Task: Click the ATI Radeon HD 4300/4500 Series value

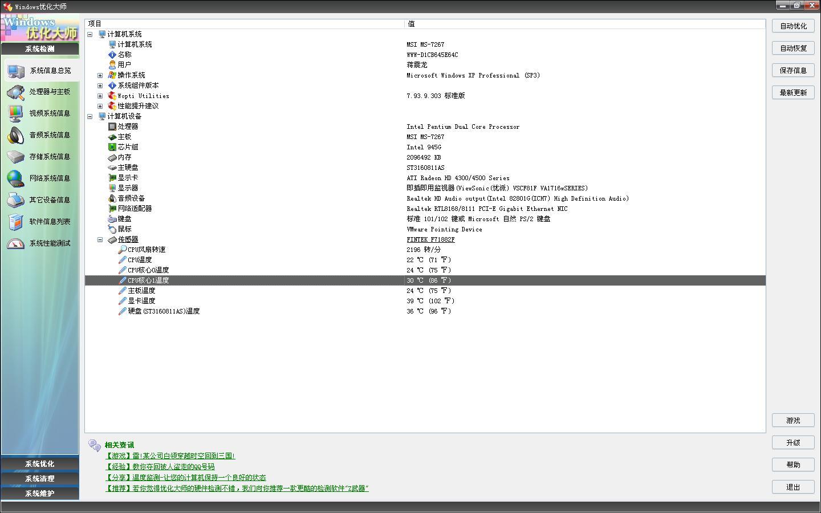Action: pos(458,178)
